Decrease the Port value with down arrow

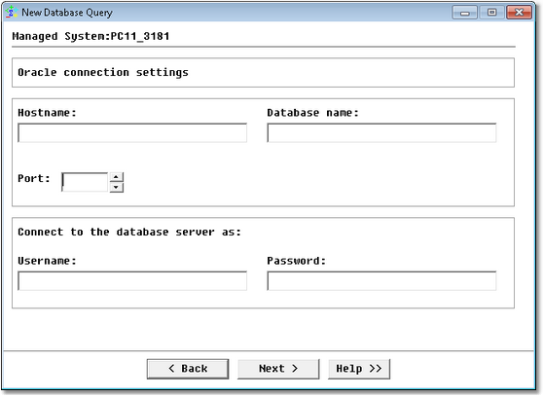coord(117,188)
